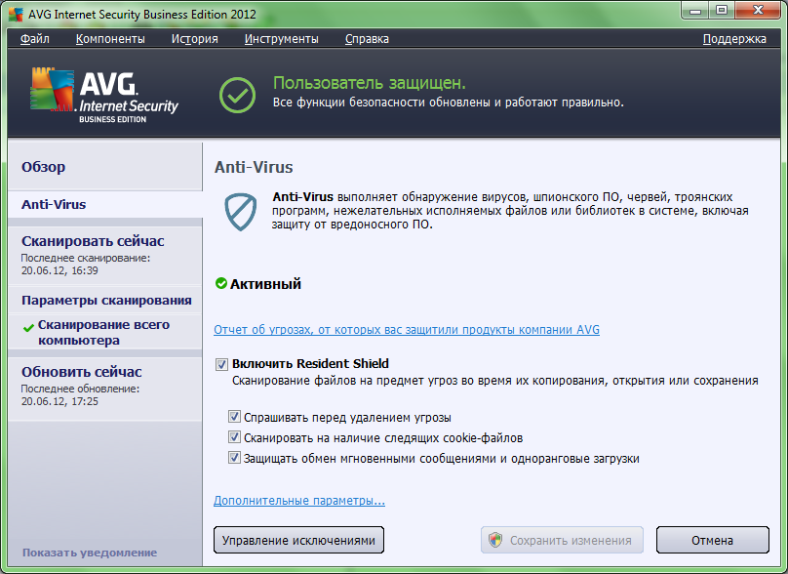Open the Инструменты menu

click(x=282, y=39)
